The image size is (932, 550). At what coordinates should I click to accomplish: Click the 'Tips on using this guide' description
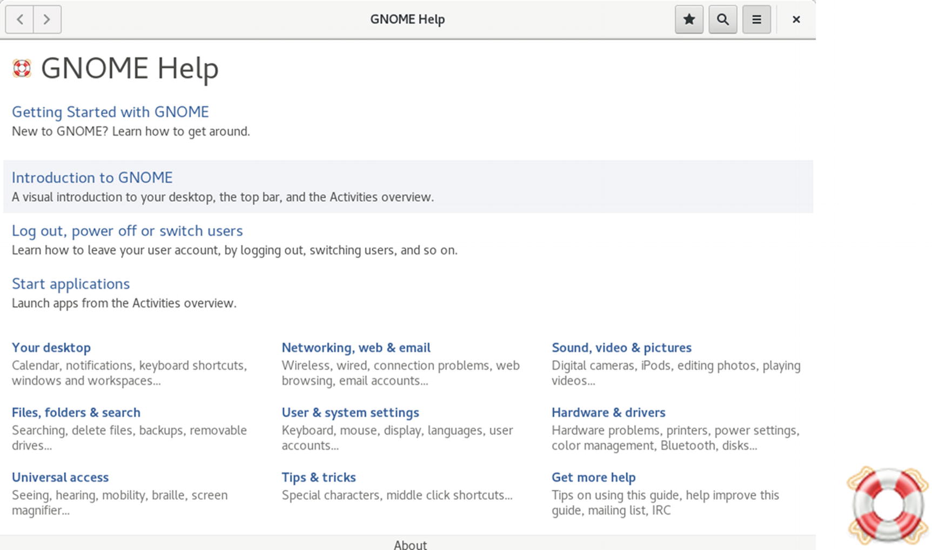tap(665, 502)
